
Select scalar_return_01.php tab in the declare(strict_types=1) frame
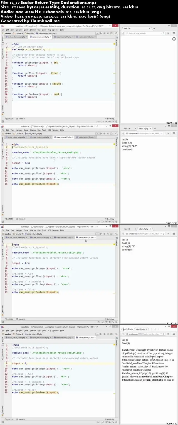pos(64,37)
